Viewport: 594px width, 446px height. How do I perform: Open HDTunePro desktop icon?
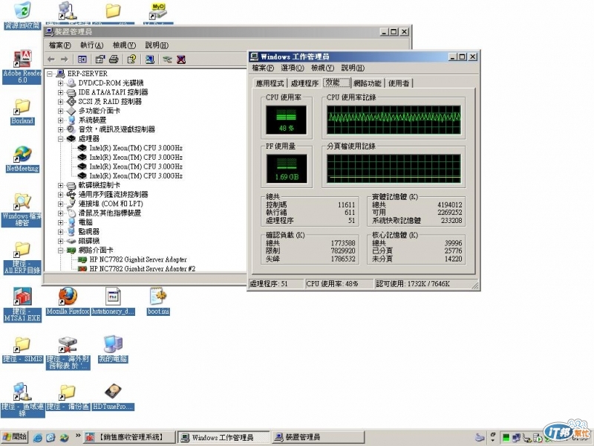(113, 397)
